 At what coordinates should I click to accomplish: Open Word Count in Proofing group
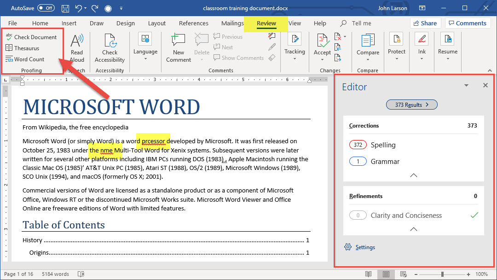click(x=29, y=59)
